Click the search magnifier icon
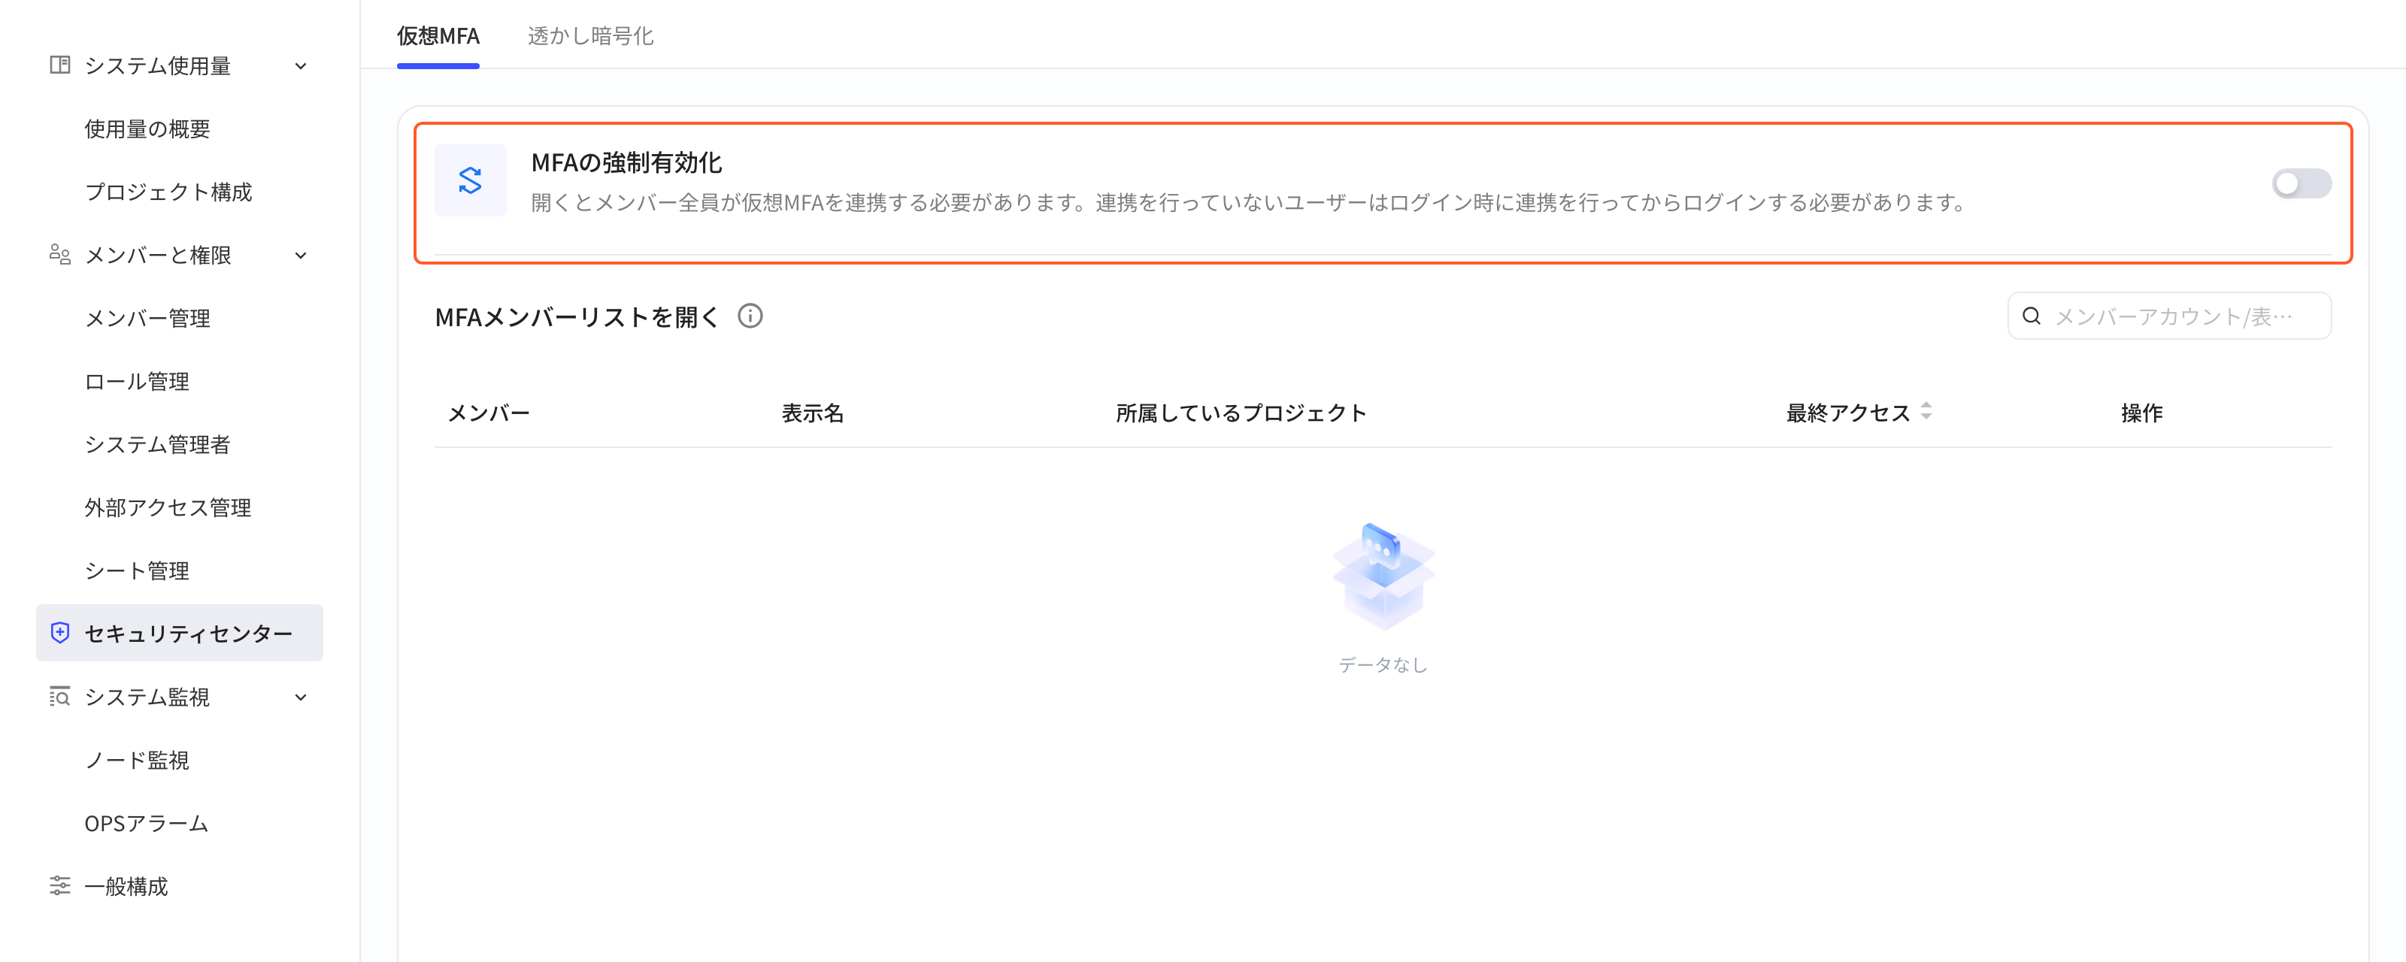Image resolution: width=2406 pixels, height=962 pixels. 2031,316
